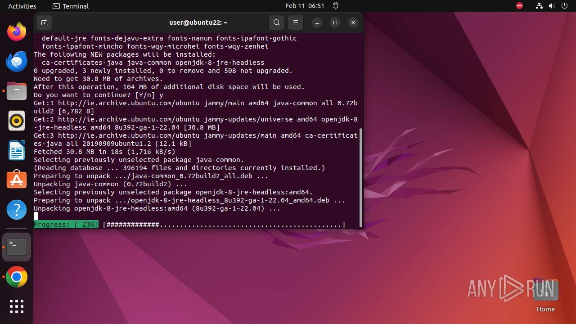Open the terminal search tool
This screenshot has height=324, width=576.
click(277, 22)
